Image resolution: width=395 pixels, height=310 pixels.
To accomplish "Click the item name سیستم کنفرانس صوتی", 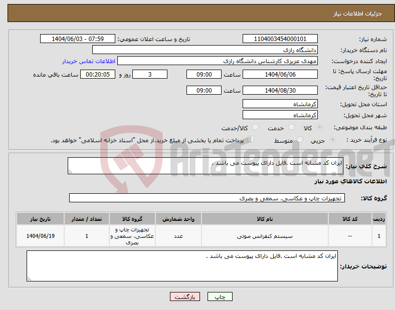I will click(x=265, y=236).
